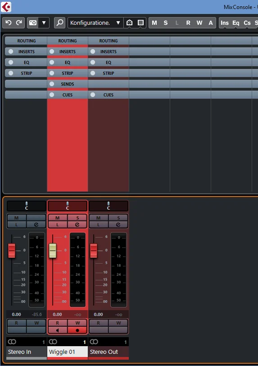Toggle Stereo In STRIP bypass
258x366 pixels.
11,73
